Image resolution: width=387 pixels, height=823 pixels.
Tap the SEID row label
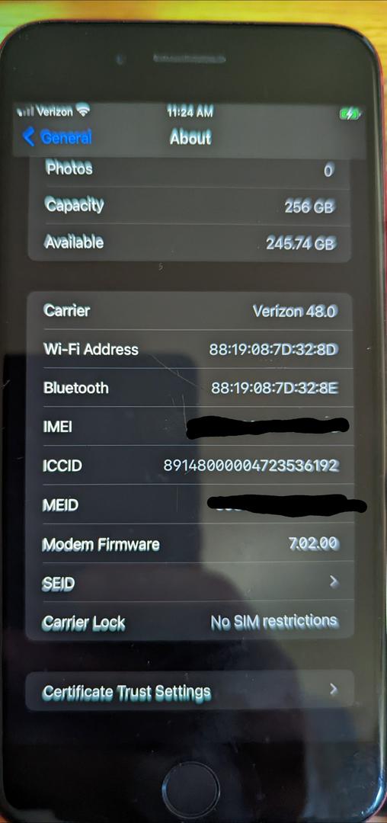58,584
